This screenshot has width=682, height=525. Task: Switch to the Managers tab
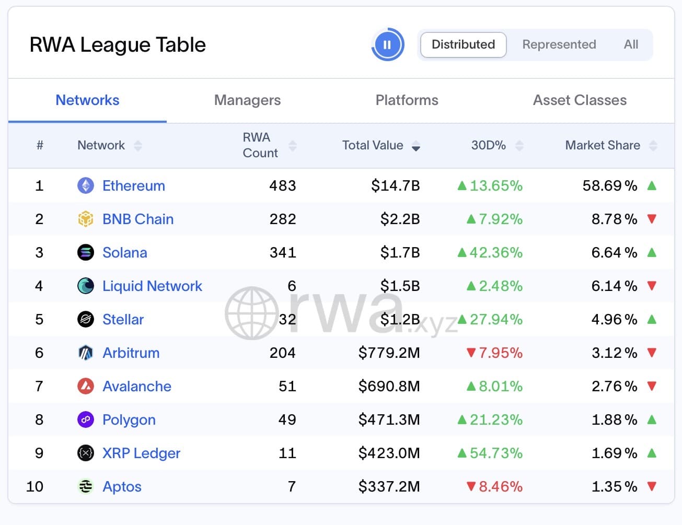(247, 100)
